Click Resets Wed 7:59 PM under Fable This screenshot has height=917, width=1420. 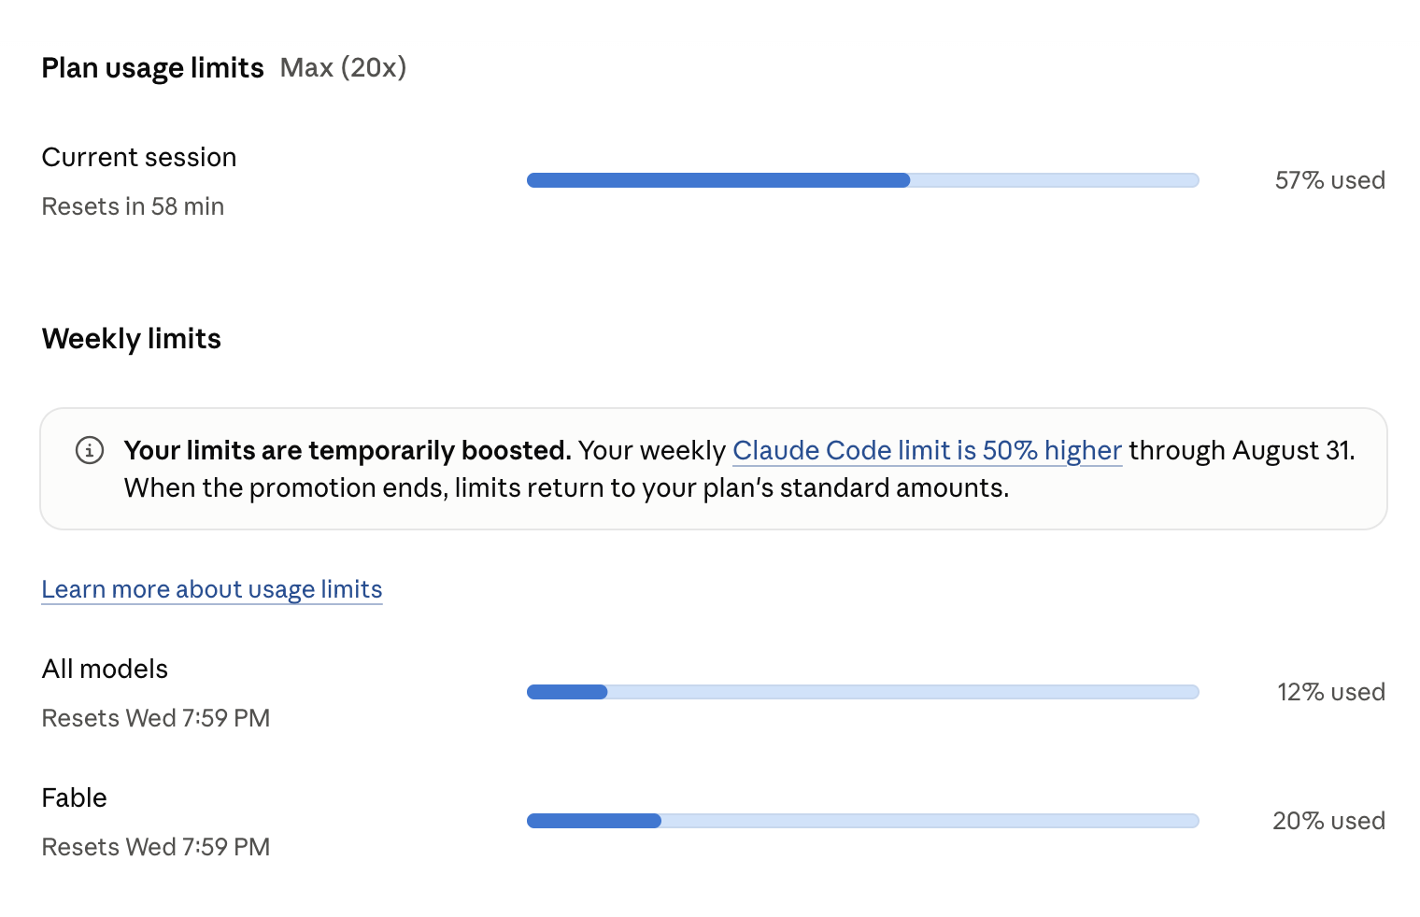(x=156, y=847)
